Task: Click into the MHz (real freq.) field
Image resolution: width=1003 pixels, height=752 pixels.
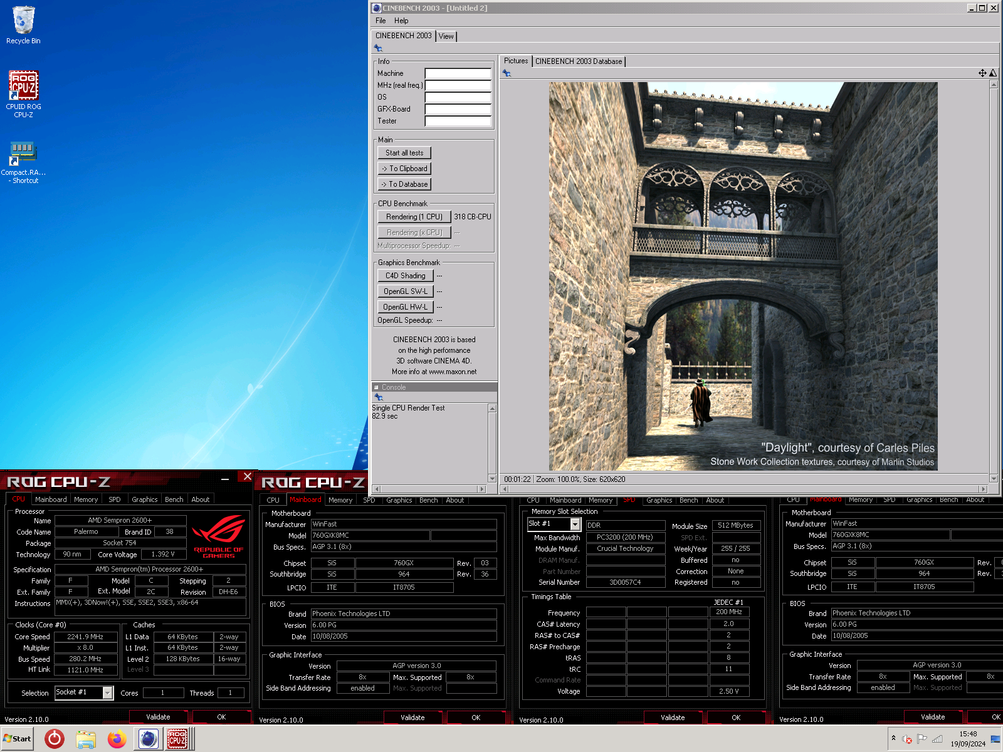Action: click(458, 85)
